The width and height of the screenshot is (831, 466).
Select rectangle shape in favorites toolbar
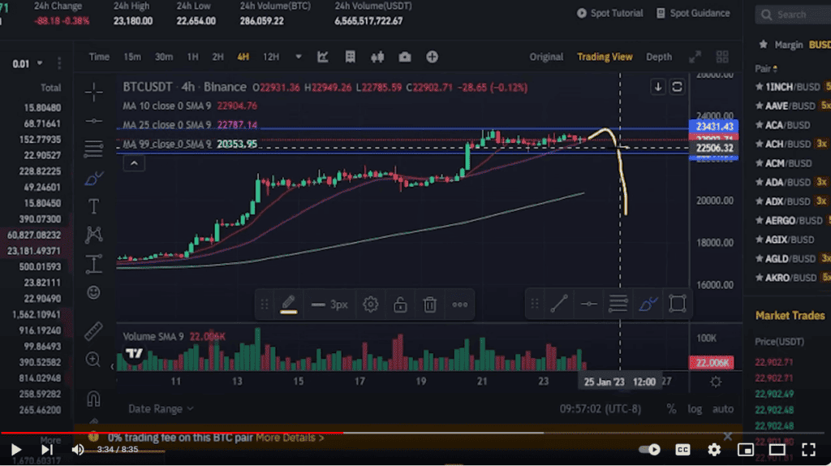click(678, 304)
